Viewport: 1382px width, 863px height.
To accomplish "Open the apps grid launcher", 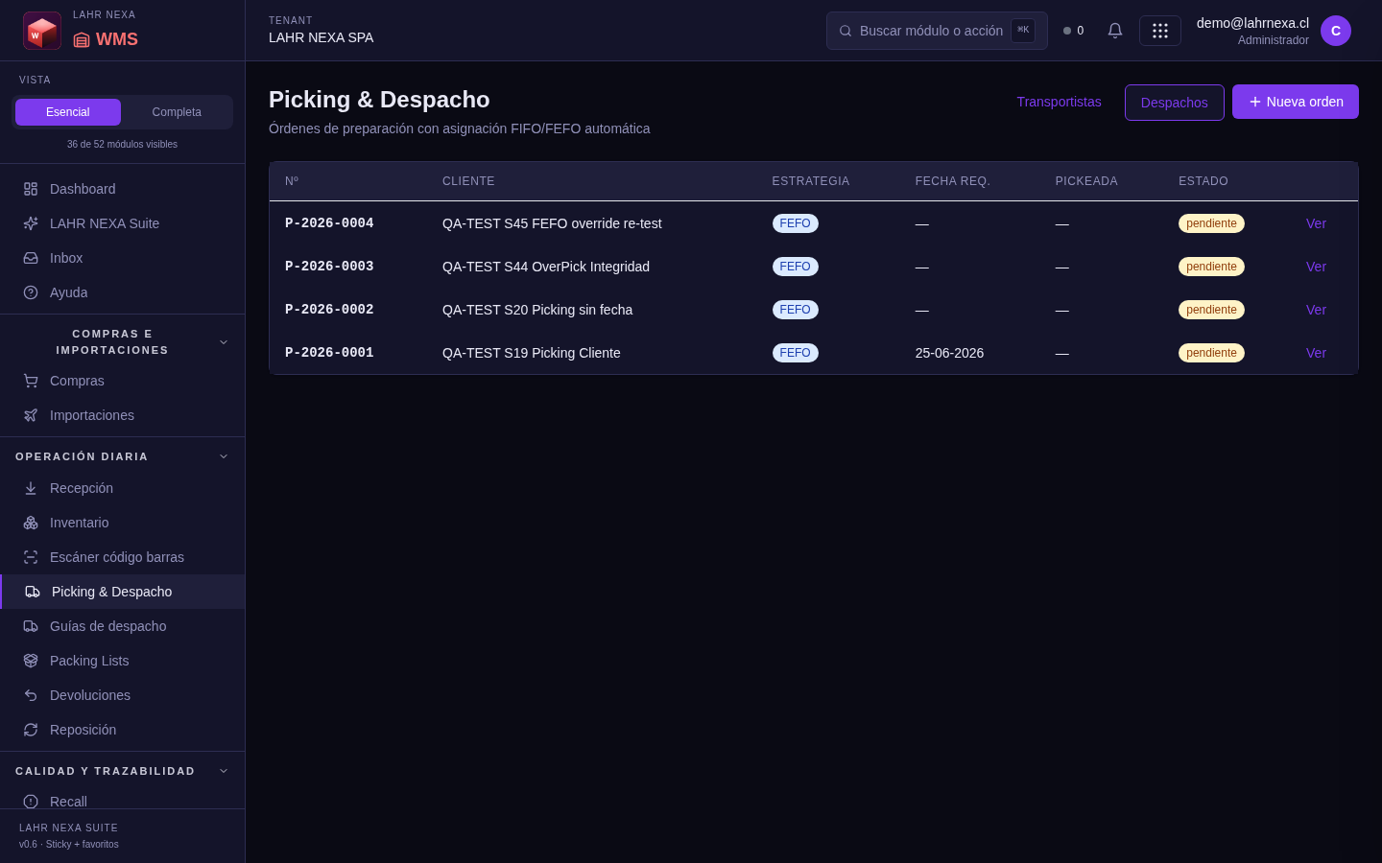I will coord(1160,31).
